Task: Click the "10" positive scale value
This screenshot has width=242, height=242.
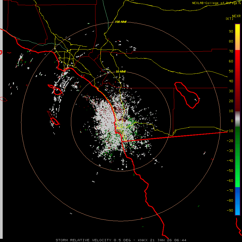Action: pos(231,111)
